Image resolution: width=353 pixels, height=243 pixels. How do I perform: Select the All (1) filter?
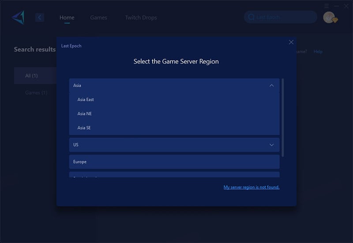coord(35,76)
